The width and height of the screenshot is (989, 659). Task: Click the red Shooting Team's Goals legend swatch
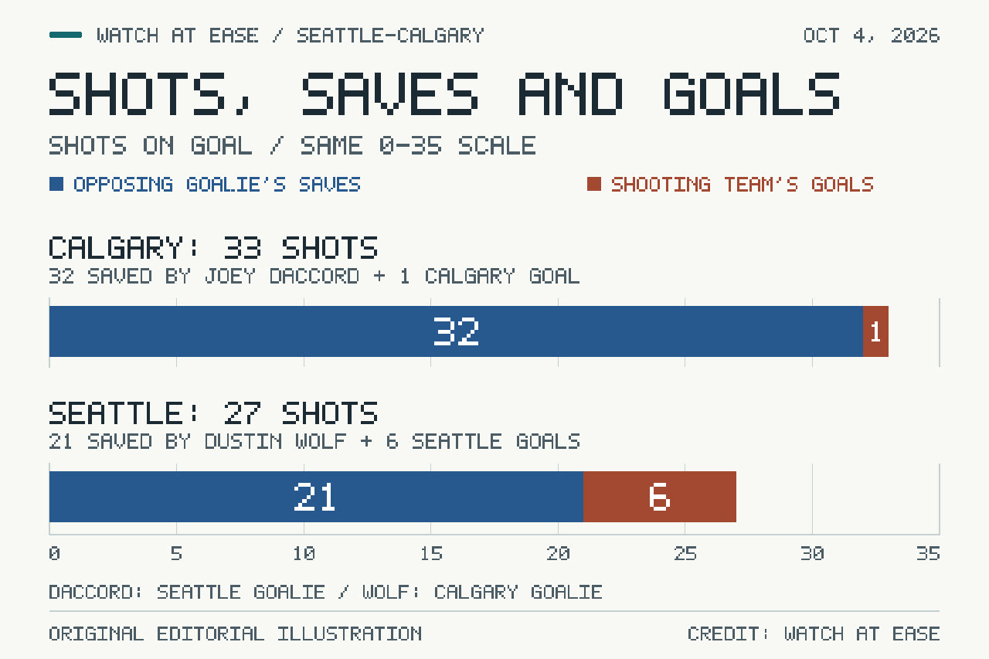pos(593,184)
